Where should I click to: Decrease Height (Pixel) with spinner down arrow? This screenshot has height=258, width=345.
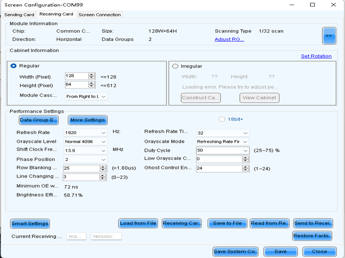pyautogui.click(x=91, y=87)
